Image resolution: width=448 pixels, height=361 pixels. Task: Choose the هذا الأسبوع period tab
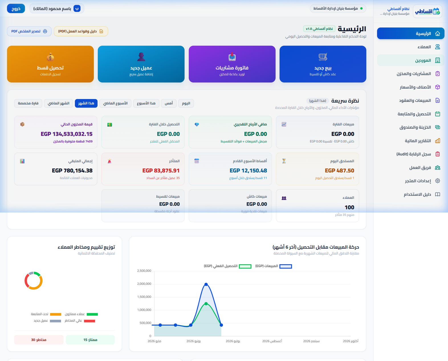coord(146,103)
